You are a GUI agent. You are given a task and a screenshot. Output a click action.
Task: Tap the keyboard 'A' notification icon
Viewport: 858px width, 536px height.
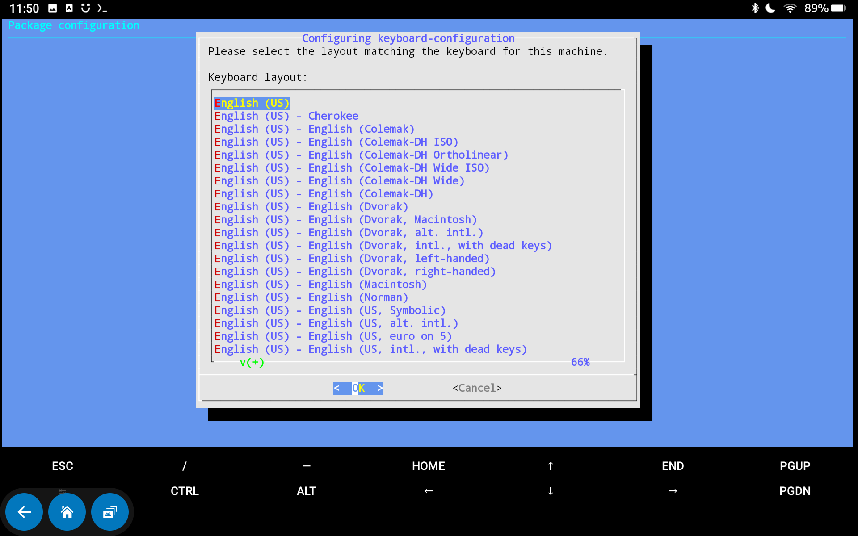(69, 8)
